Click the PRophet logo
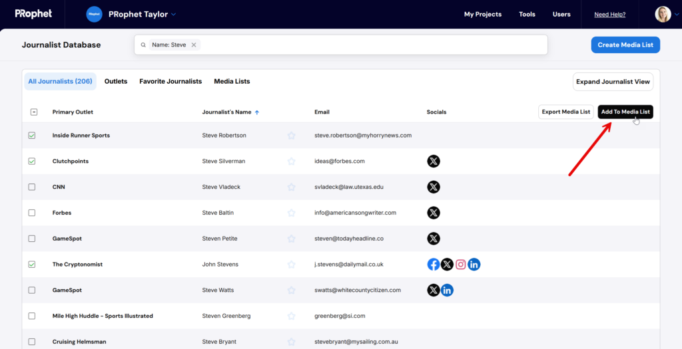The height and width of the screenshot is (349, 682). [33, 14]
